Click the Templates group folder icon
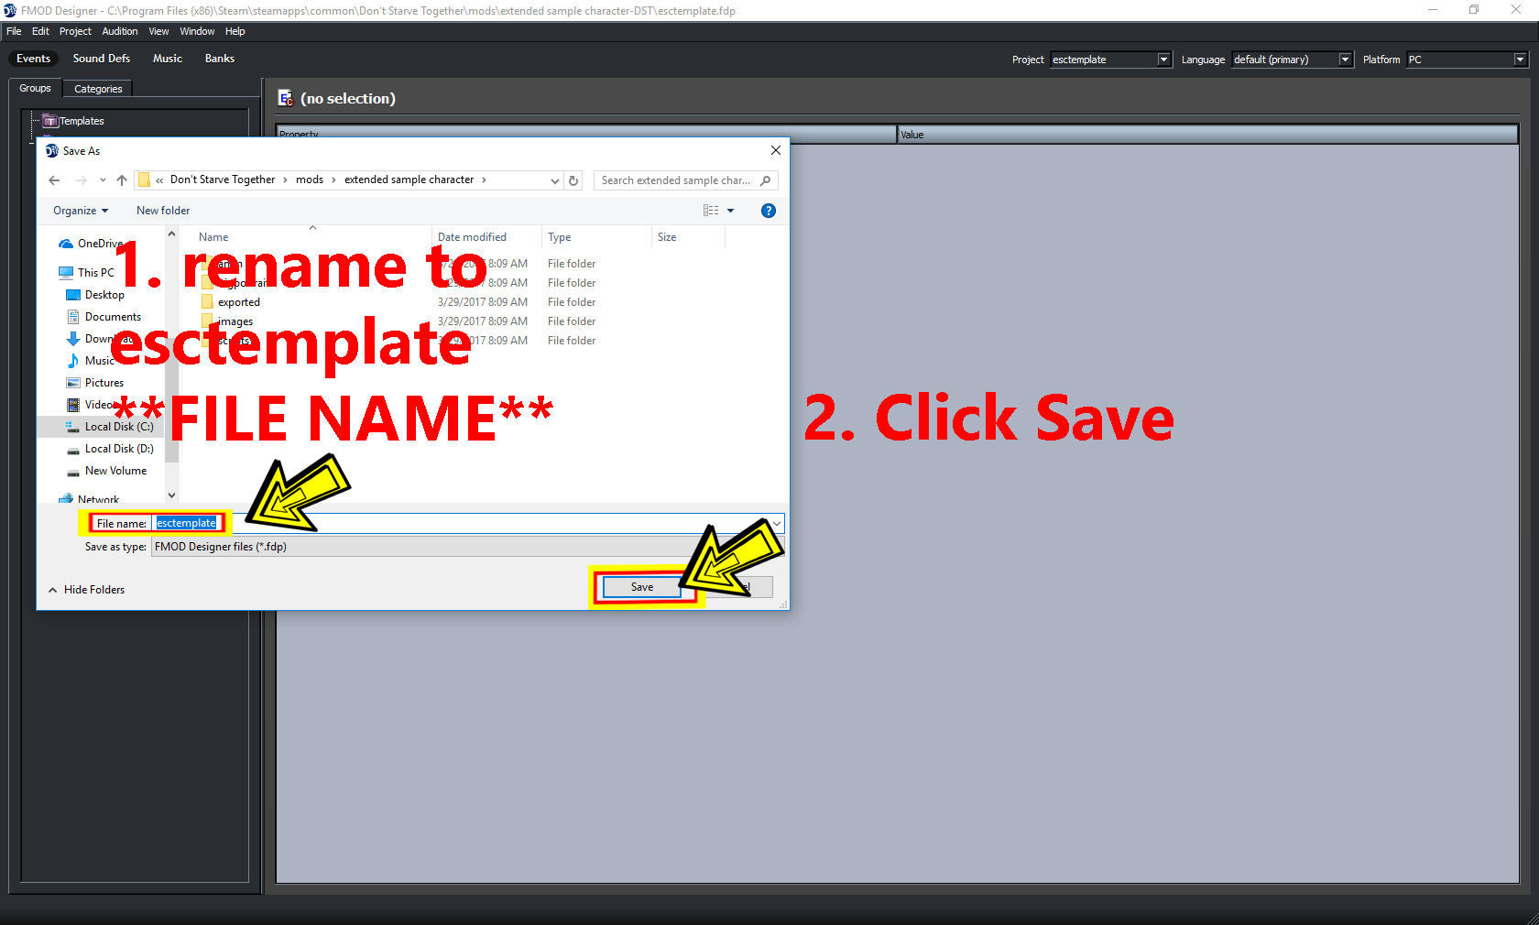The width and height of the screenshot is (1539, 925). tap(50, 121)
